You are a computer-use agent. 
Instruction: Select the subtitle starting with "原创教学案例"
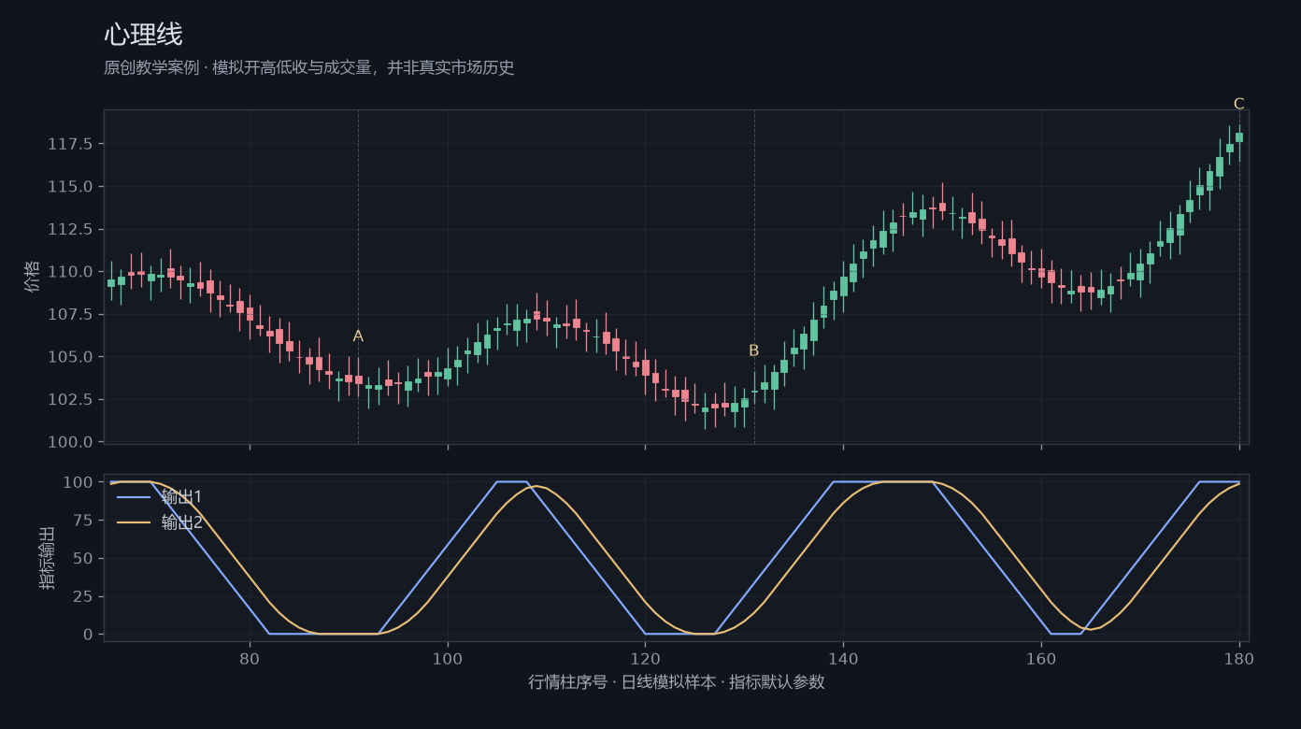pyautogui.click(x=309, y=68)
